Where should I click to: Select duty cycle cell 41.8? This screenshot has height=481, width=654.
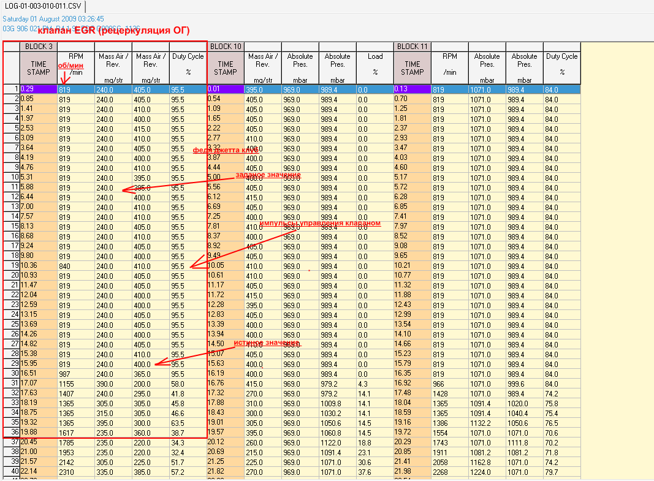(188, 393)
